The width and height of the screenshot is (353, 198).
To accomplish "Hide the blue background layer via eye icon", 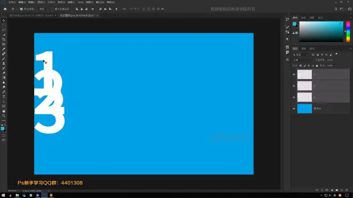I will click(294, 108).
